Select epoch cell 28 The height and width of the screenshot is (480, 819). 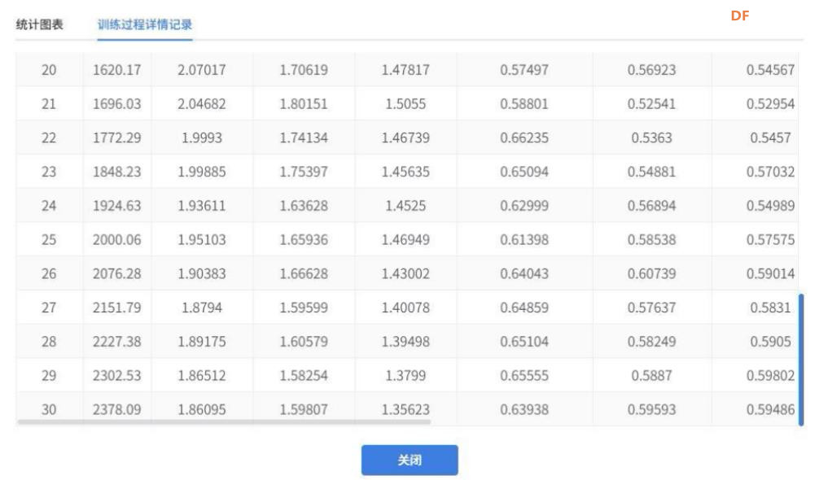[49, 341]
